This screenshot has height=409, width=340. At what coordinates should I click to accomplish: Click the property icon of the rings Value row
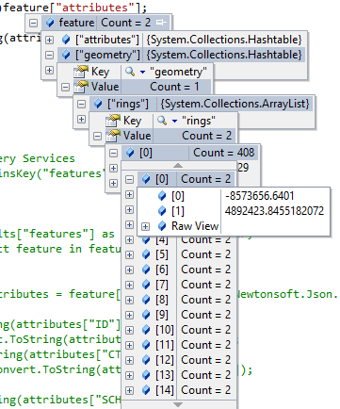pos(113,136)
